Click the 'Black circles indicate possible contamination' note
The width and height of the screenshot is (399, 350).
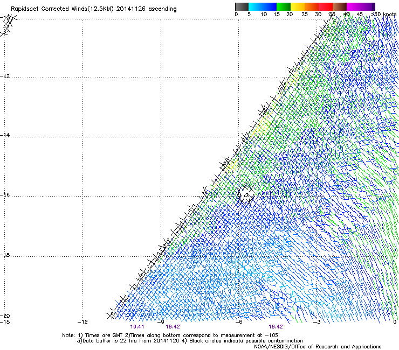pyautogui.click(x=246, y=341)
